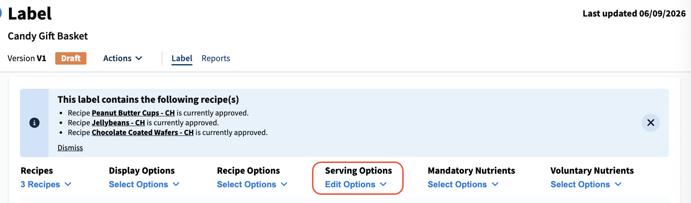This screenshot has height=203, width=691.
Task: Click chevron under Voluntary Nutrients
Action: (x=618, y=184)
